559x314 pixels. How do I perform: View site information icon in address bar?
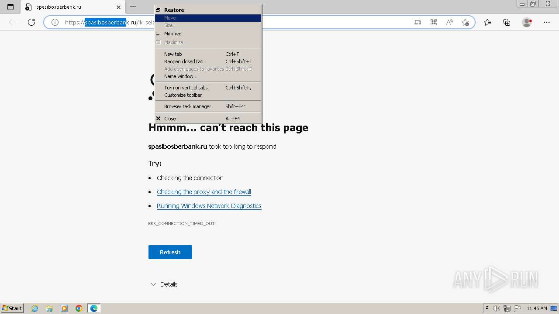[x=55, y=22]
